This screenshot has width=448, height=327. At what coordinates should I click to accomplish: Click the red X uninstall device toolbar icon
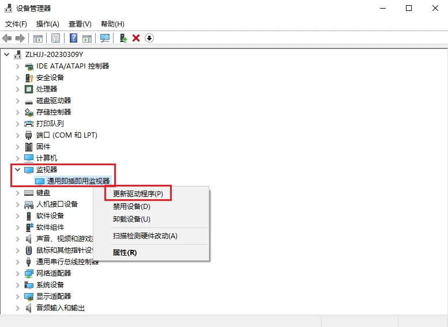[x=136, y=38]
